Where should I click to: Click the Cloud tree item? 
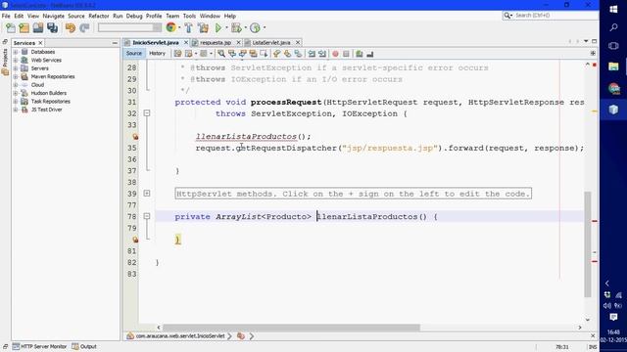pos(37,85)
